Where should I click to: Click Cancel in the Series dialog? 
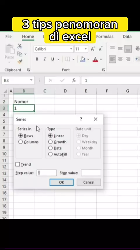[89, 182]
